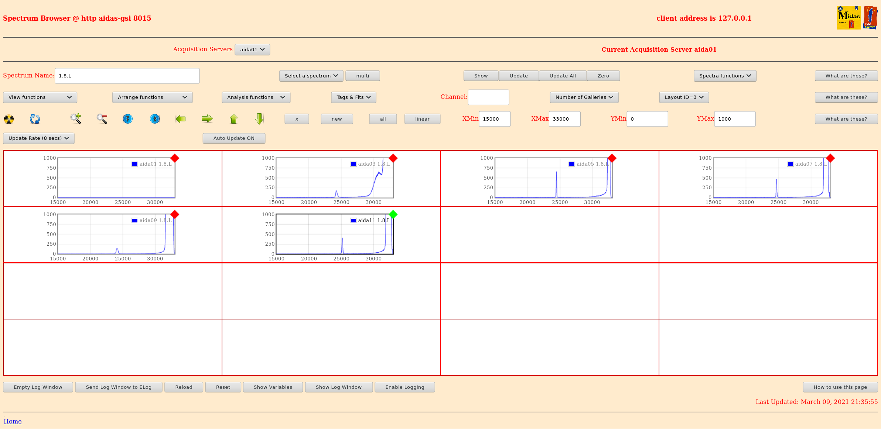Click the blue double up-arrow icon
Viewport: 881px width, 429px height.
pos(155,119)
